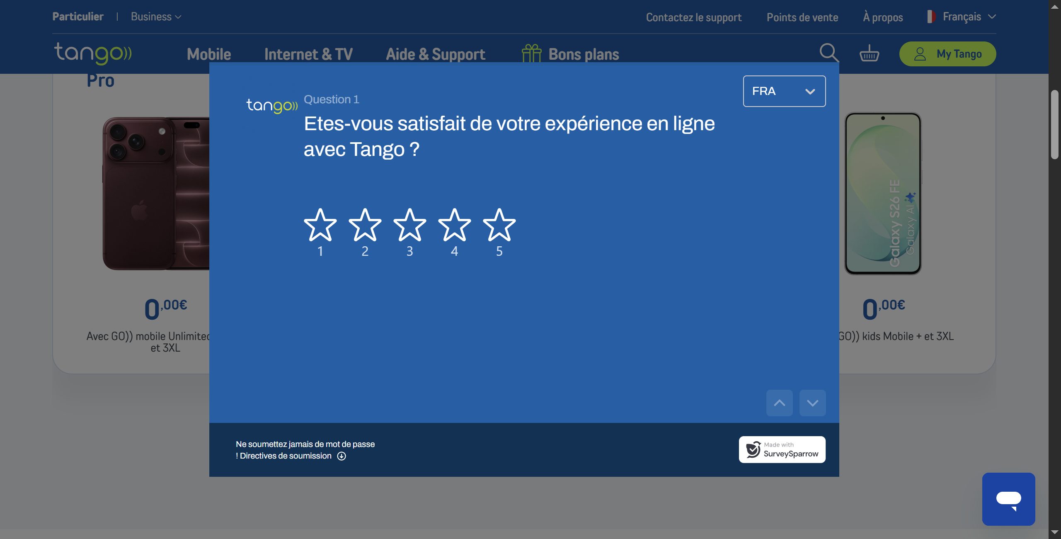Open the FRA survey language dropdown
Image resolution: width=1061 pixels, height=539 pixels.
point(784,91)
